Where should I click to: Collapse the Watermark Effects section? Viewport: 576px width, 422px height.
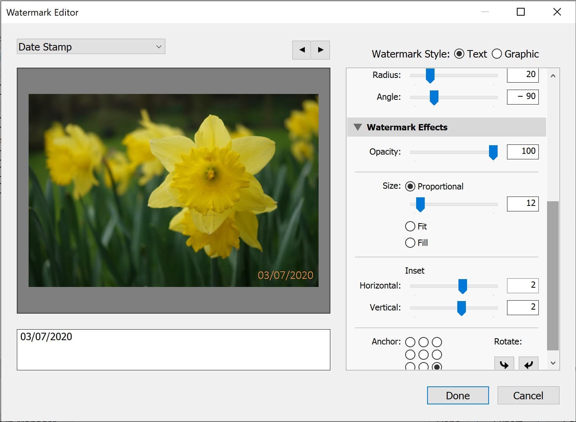358,127
